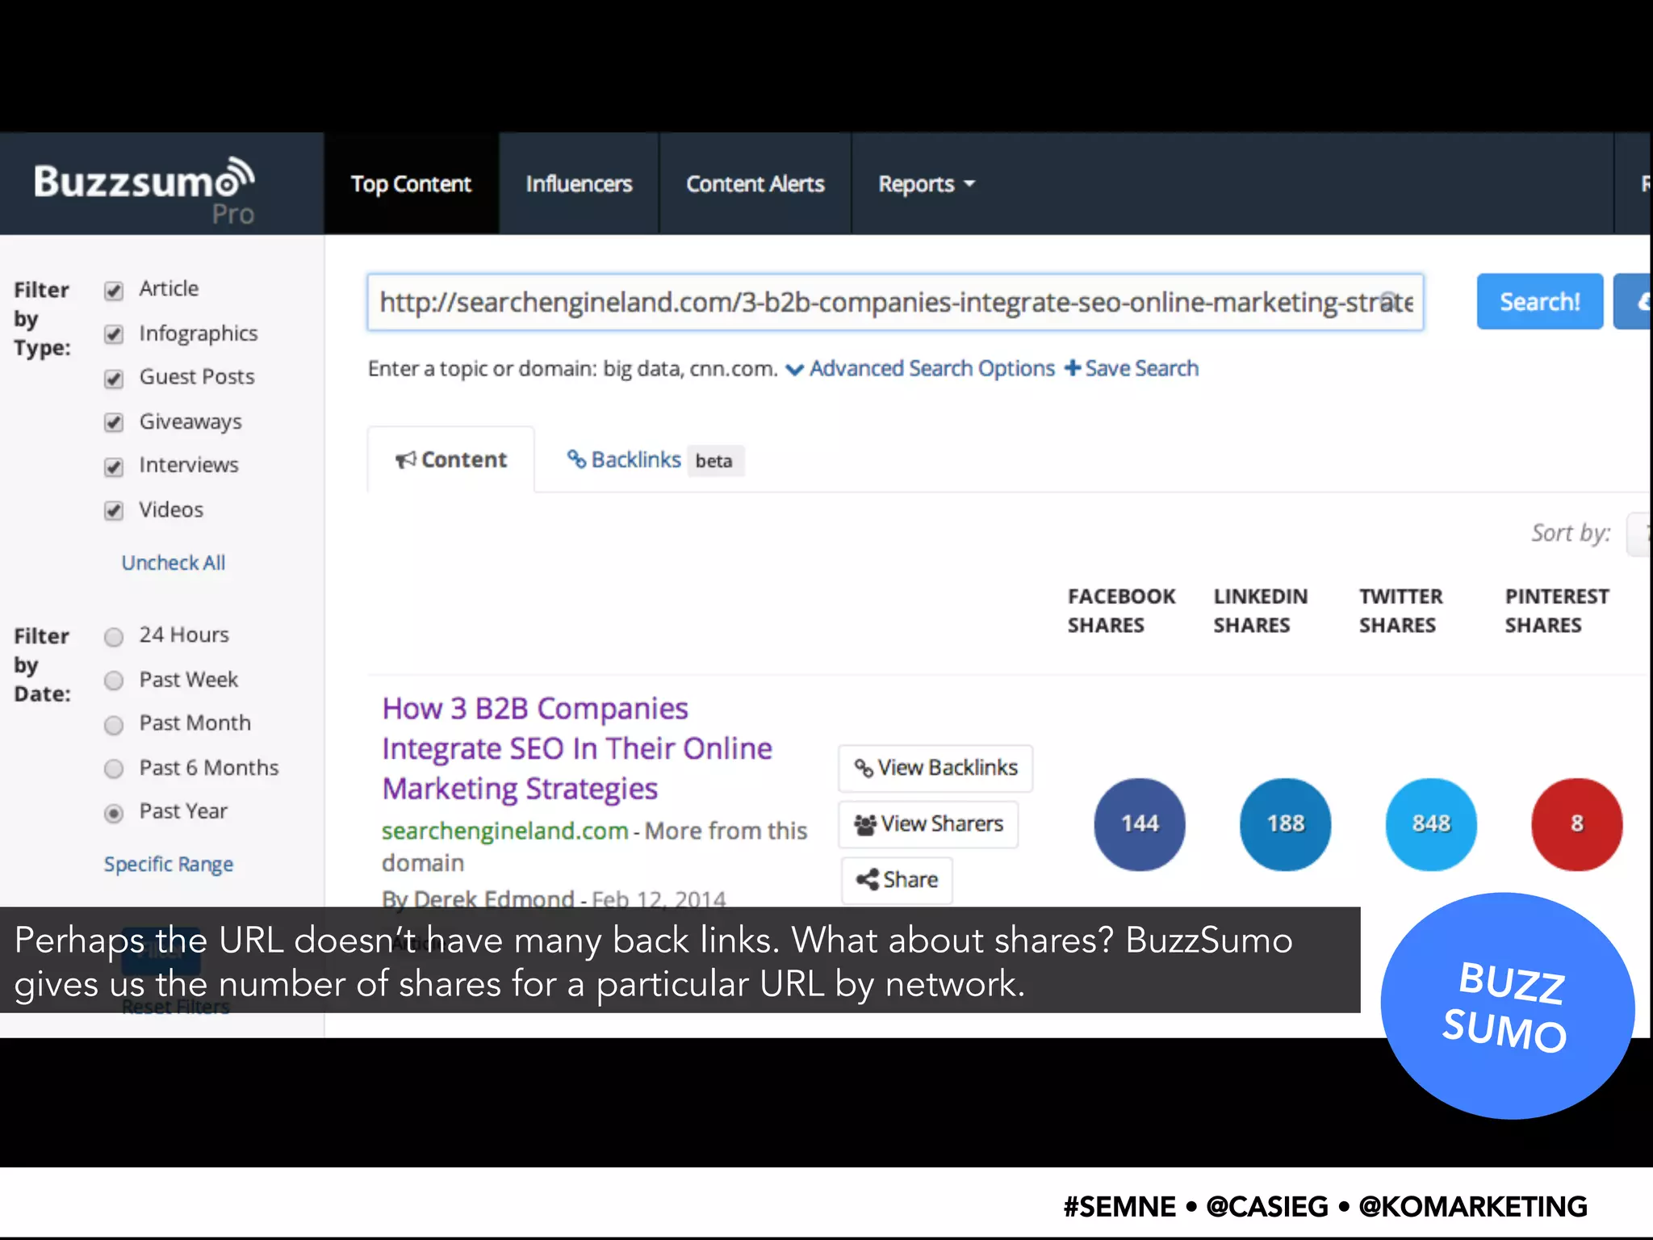1653x1240 pixels.
Task: Click the Pinterest shares circle showing 8
Action: pyautogui.click(x=1576, y=823)
